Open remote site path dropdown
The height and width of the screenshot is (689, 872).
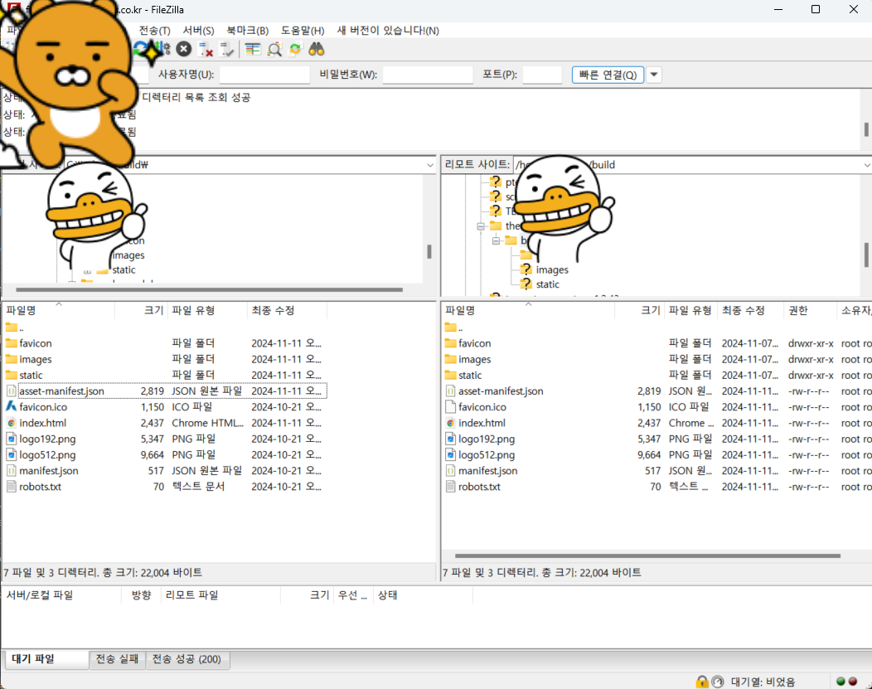tap(866, 165)
